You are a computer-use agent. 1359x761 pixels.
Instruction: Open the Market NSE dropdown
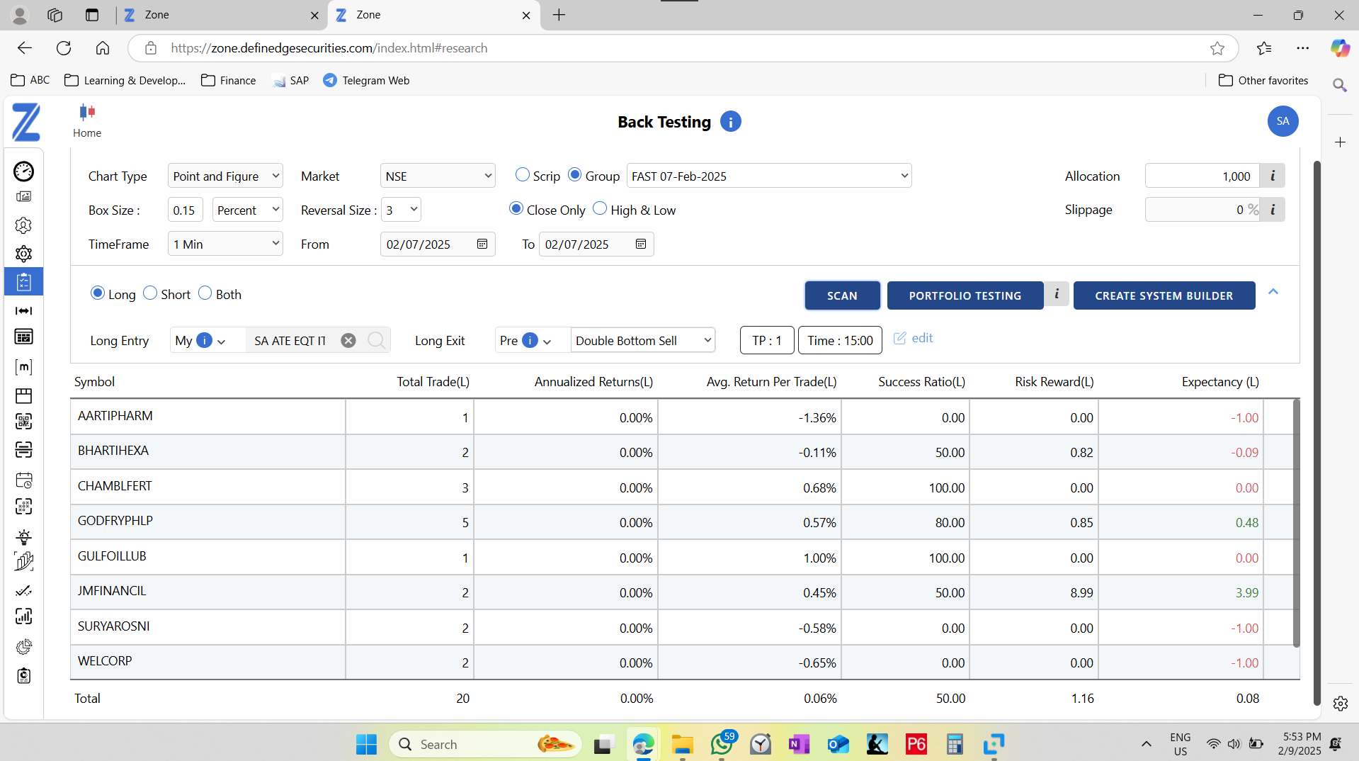438,176
